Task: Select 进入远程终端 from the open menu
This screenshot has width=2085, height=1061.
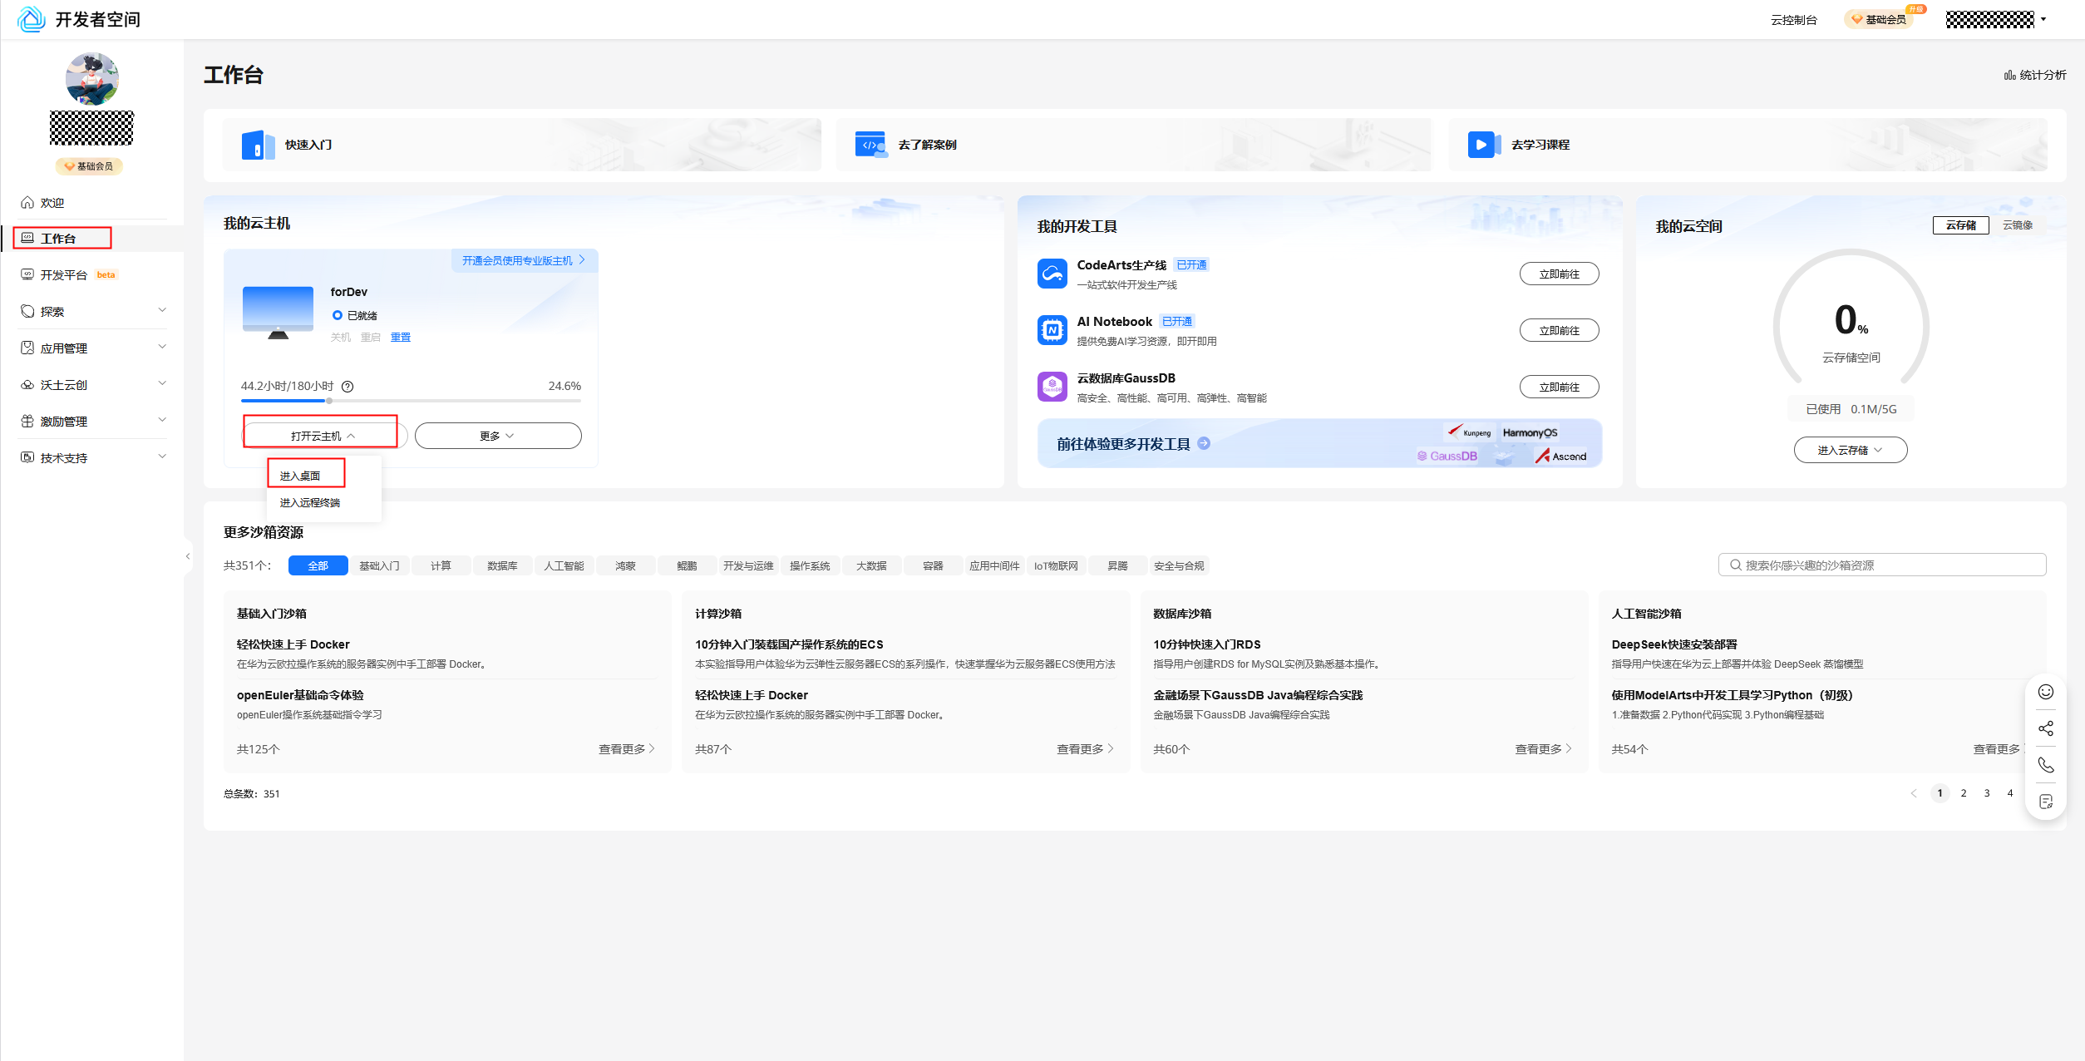Action: click(x=309, y=503)
